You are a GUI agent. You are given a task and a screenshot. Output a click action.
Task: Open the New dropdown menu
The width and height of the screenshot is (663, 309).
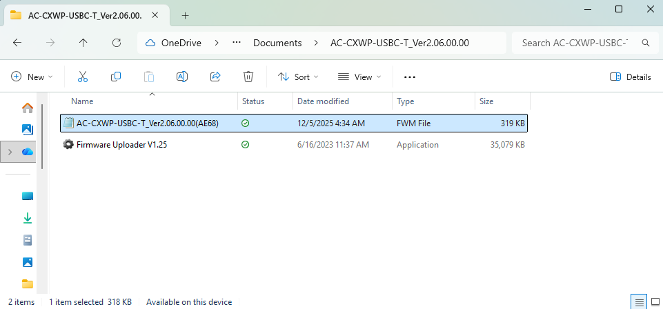32,77
